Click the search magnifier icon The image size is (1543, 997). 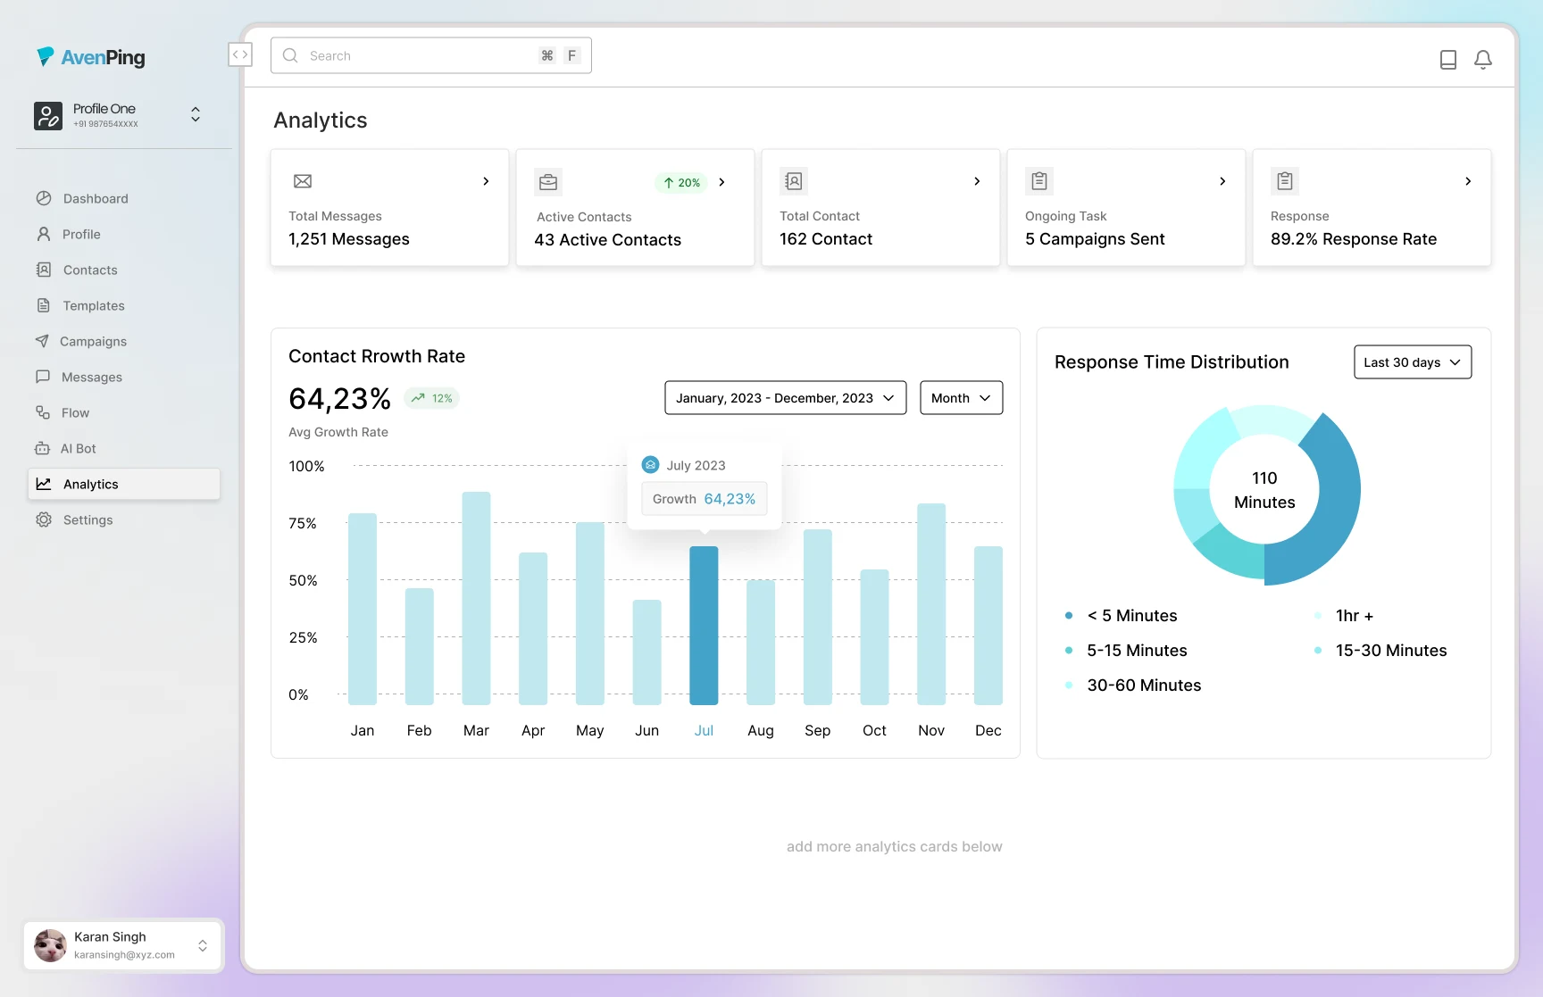290,55
